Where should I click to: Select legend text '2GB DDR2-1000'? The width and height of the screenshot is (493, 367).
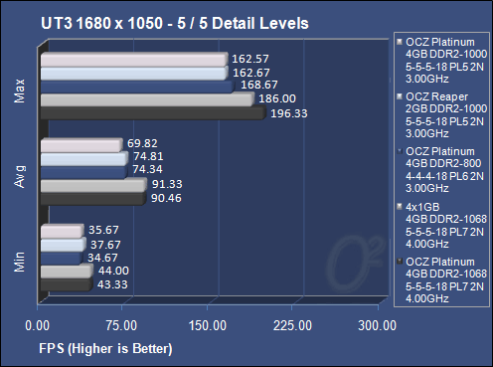[446, 108]
